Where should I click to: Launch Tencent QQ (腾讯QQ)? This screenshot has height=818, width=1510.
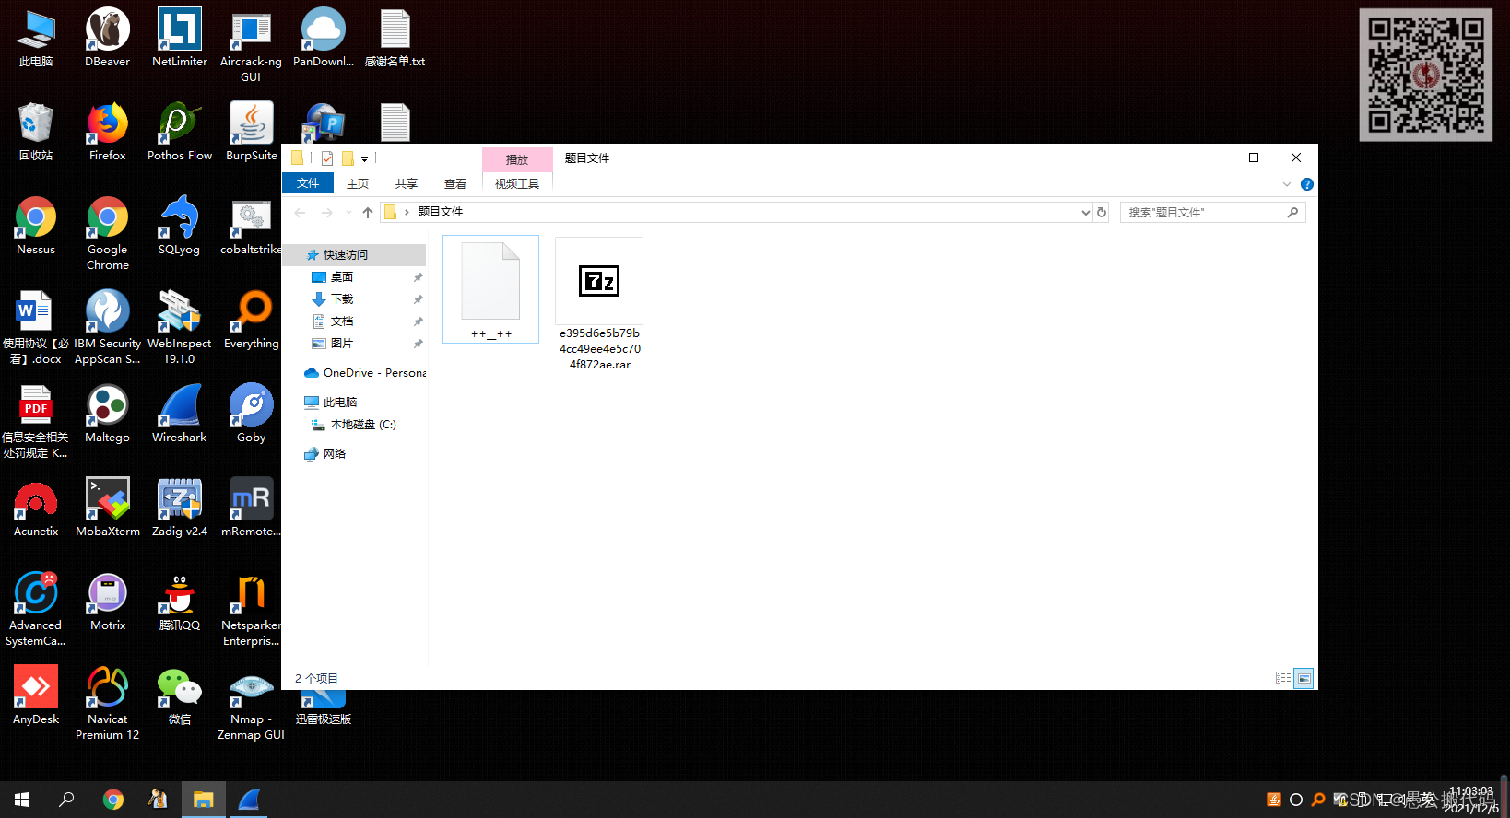pos(180,602)
